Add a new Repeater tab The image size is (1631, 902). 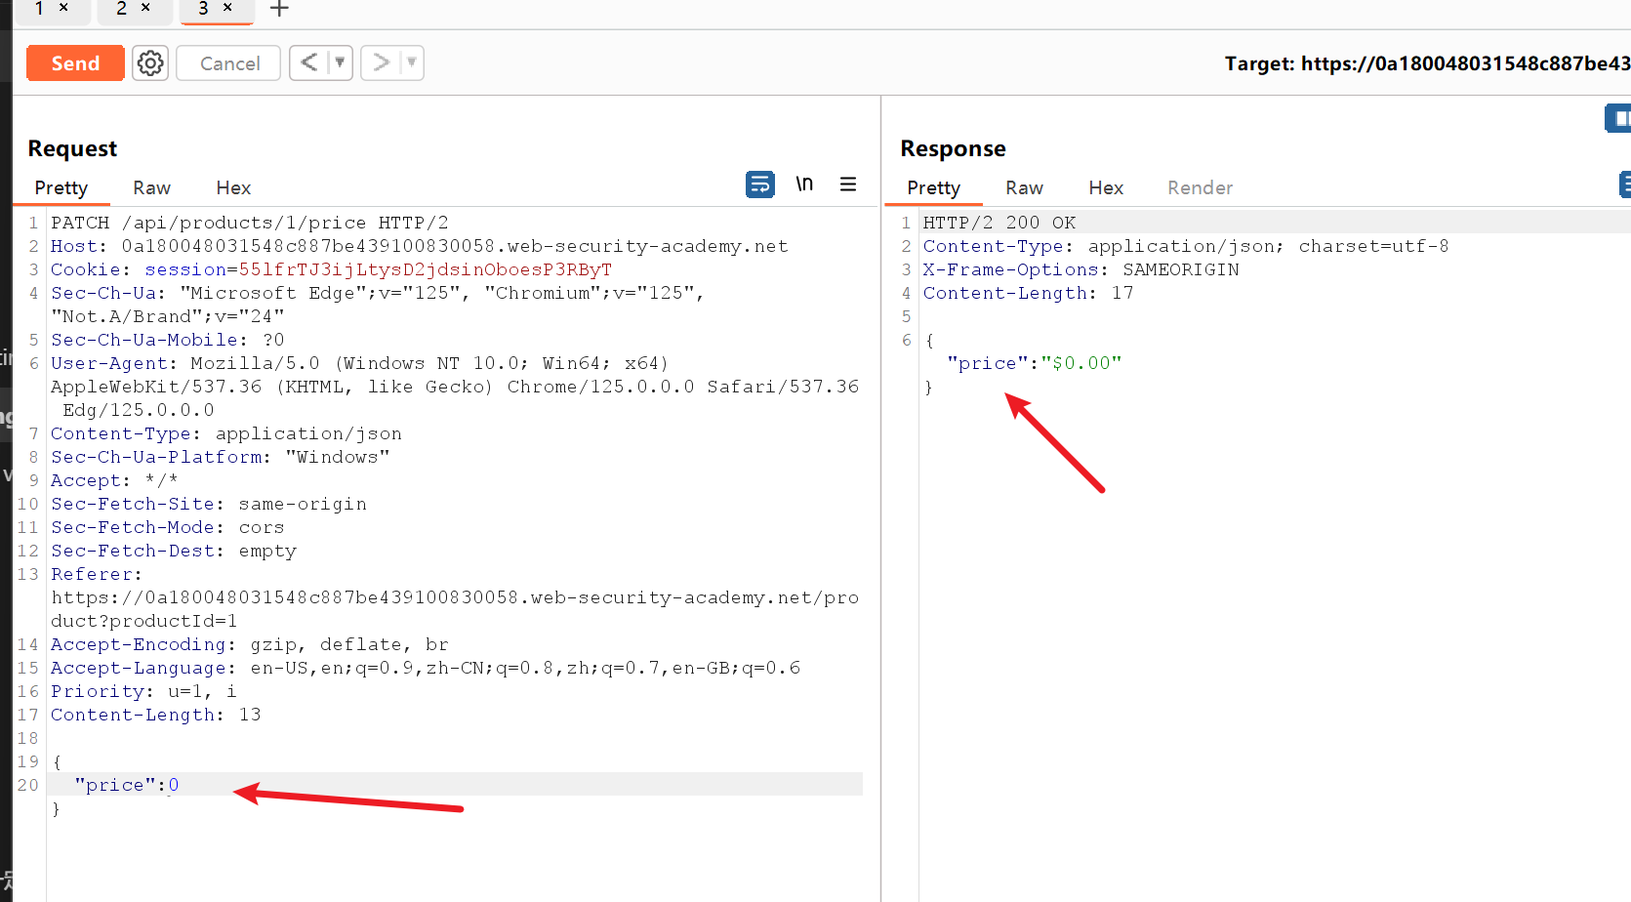point(279,9)
